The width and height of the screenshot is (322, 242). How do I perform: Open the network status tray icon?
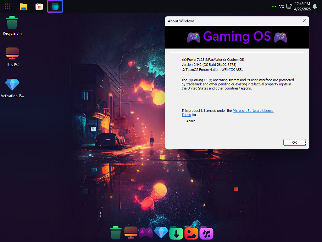pos(289,6)
